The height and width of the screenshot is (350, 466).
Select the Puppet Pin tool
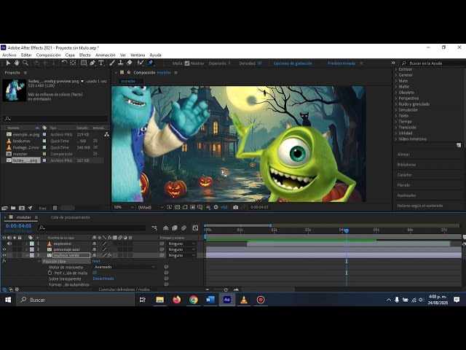tap(151, 63)
